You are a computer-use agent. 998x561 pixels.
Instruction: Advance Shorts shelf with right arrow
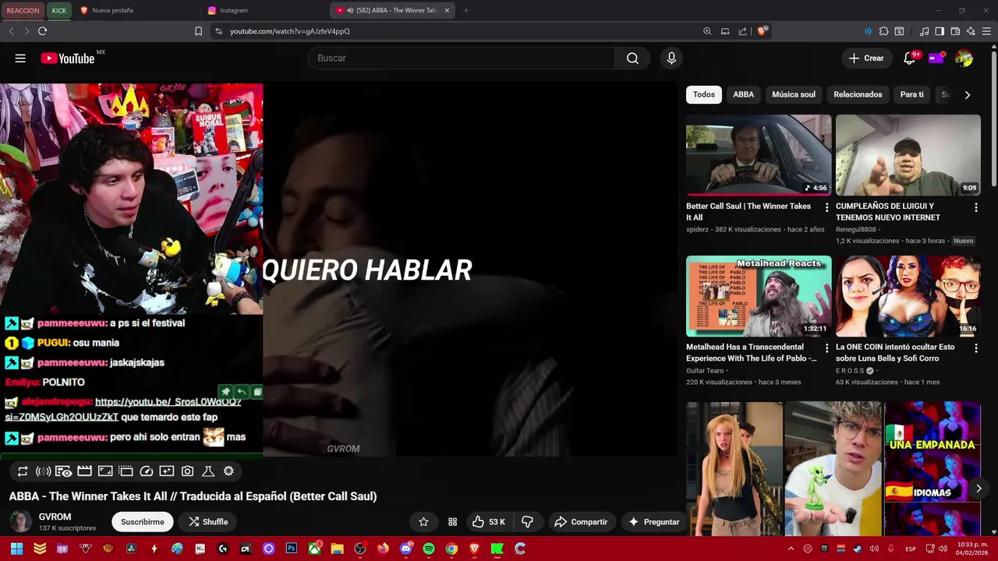click(x=979, y=489)
